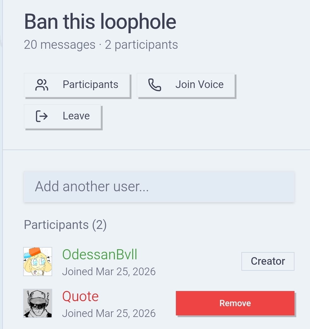Join Voice channel for this conversation
Image resolution: width=310 pixels, height=329 pixels.
pos(186,85)
